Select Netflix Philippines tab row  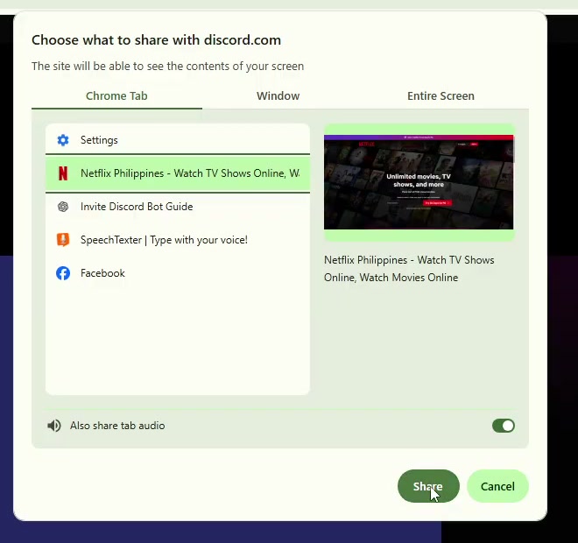point(178,173)
